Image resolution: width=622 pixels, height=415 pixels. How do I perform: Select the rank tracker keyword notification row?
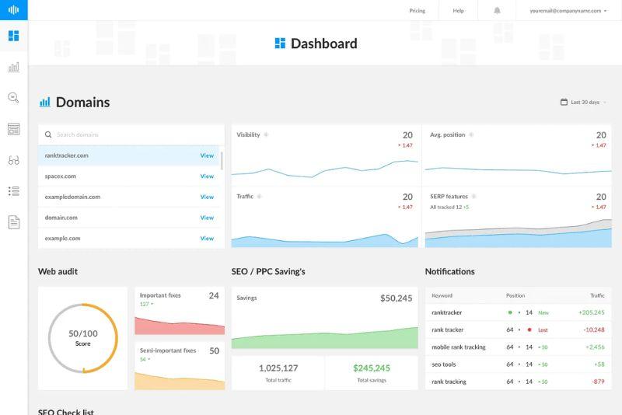518,330
